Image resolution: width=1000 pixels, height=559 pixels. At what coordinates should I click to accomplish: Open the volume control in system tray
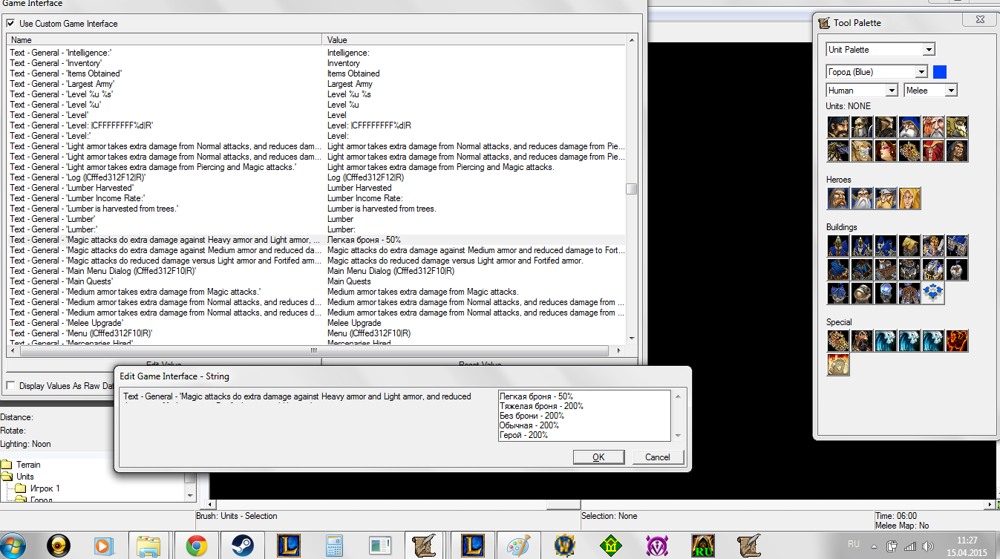pyautogui.click(x=927, y=546)
